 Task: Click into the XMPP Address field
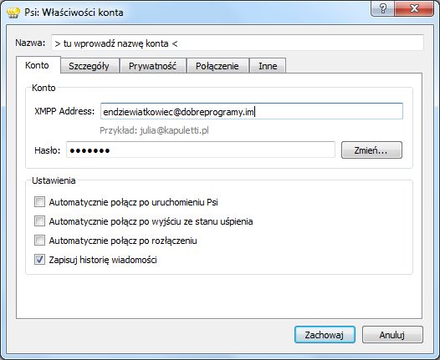[x=252, y=111]
